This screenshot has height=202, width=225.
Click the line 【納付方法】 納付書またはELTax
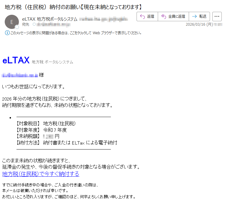[x=67, y=143]
